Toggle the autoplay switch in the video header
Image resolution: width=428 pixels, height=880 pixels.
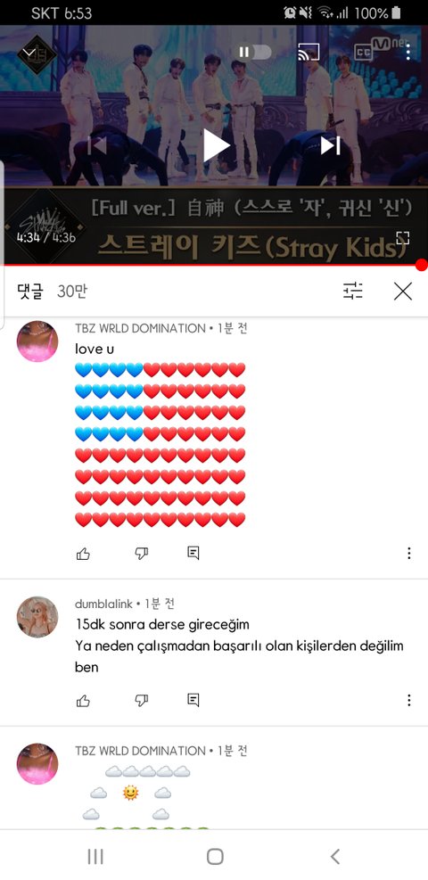pyautogui.click(x=255, y=53)
